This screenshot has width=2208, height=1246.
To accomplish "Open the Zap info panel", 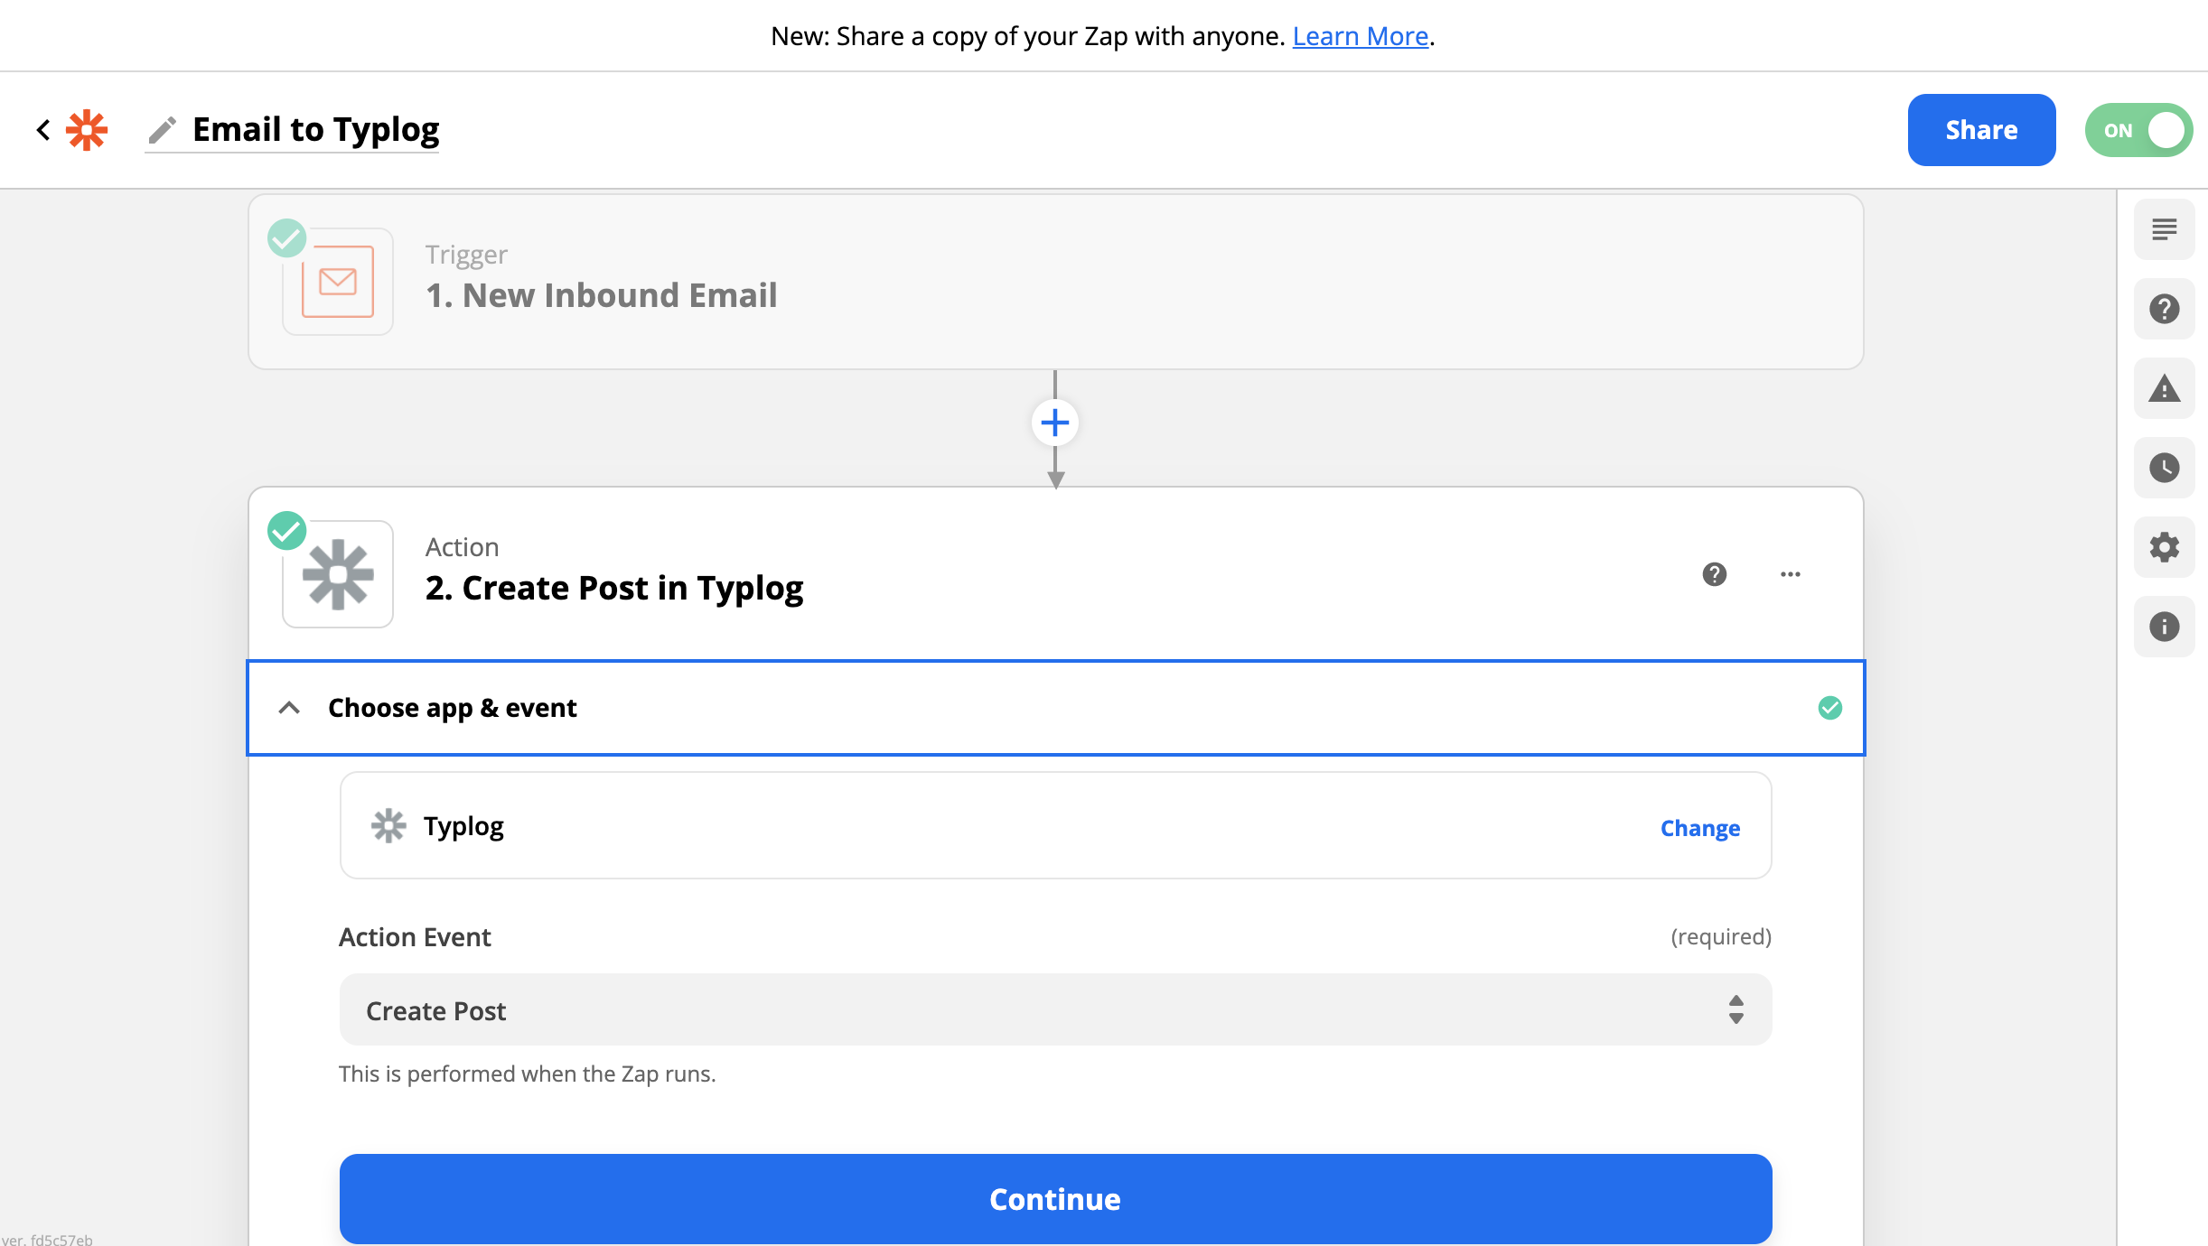I will tap(2164, 627).
